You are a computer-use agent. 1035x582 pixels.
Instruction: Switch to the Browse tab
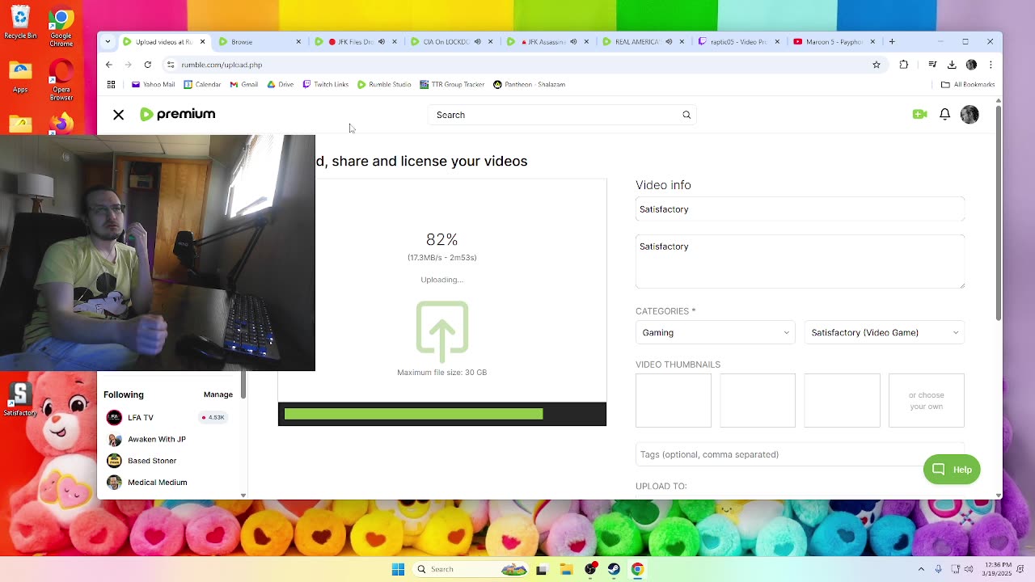pyautogui.click(x=260, y=42)
